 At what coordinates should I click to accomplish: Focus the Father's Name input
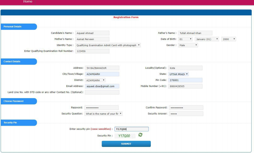pyautogui.click(x=195, y=33)
